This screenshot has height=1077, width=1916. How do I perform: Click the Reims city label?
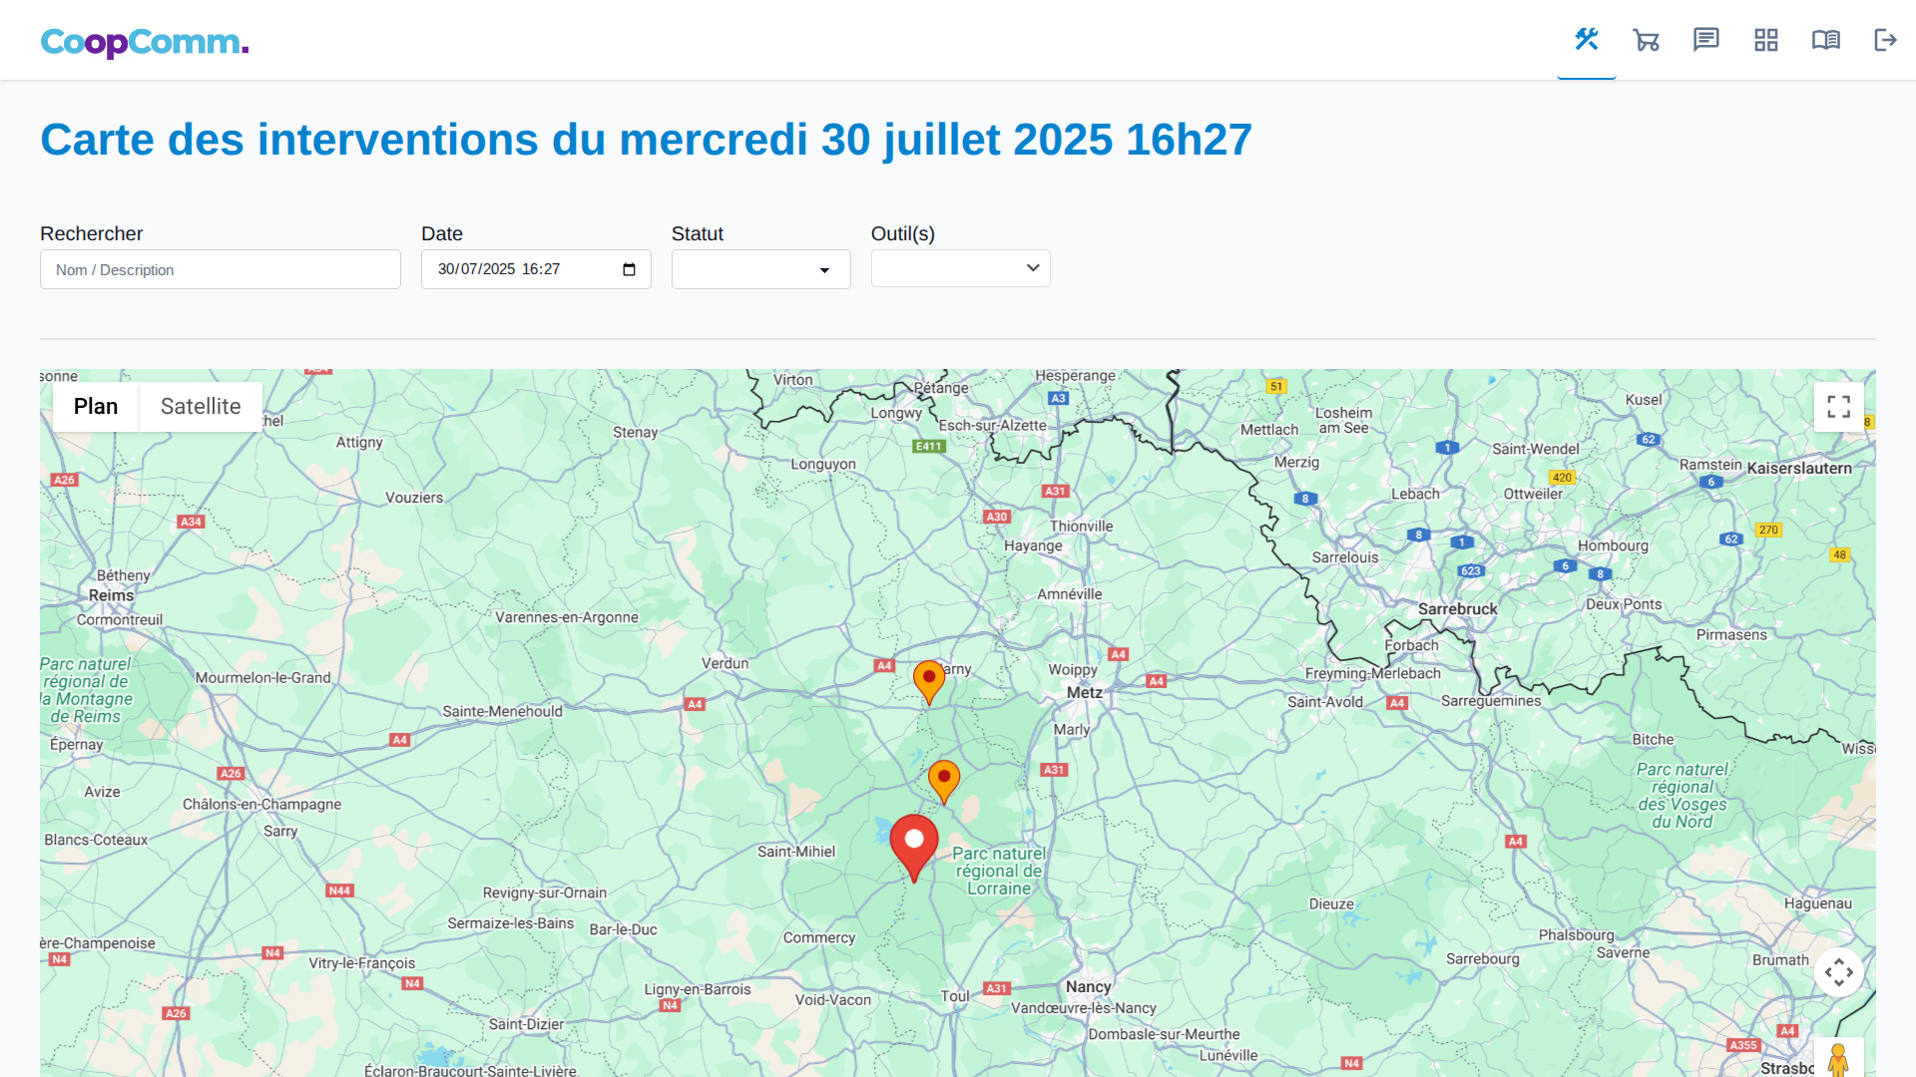pos(111,595)
